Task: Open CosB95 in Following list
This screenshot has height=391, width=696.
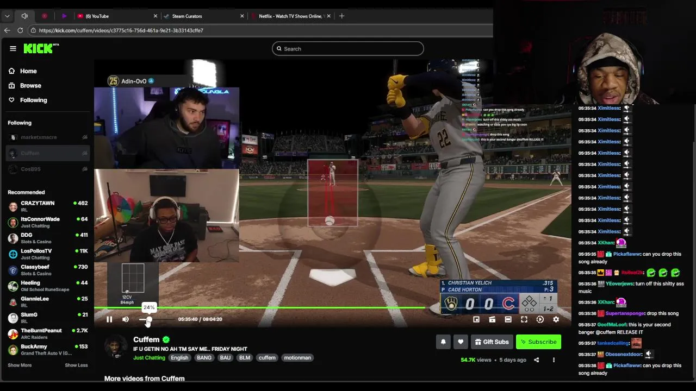Action: click(x=48, y=169)
